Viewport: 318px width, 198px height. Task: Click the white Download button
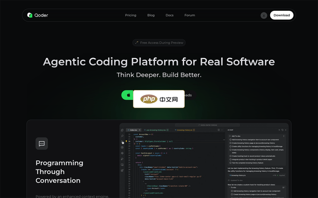[x=282, y=15]
